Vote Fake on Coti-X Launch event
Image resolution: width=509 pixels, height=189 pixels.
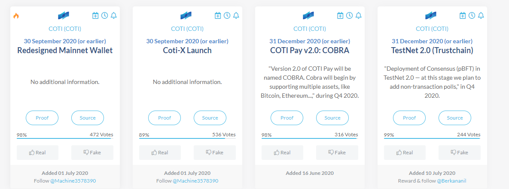coord(215,153)
